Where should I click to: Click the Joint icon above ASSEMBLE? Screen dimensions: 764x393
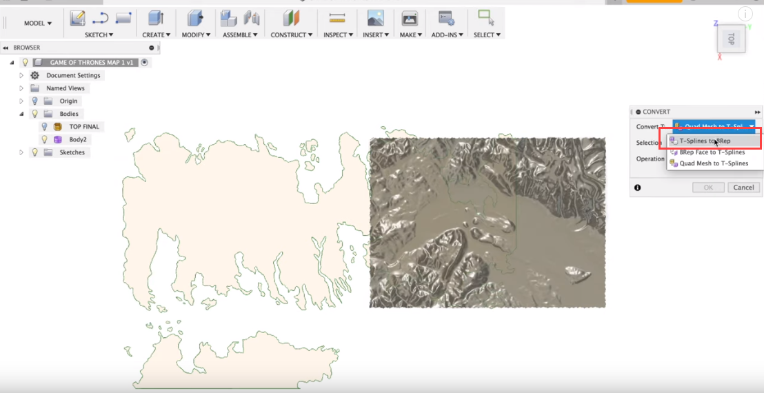(x=252, y=18)
